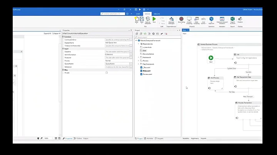The image size is (277, 155).
Task: Open the Imports panel
Action: (x=204, y=139)
